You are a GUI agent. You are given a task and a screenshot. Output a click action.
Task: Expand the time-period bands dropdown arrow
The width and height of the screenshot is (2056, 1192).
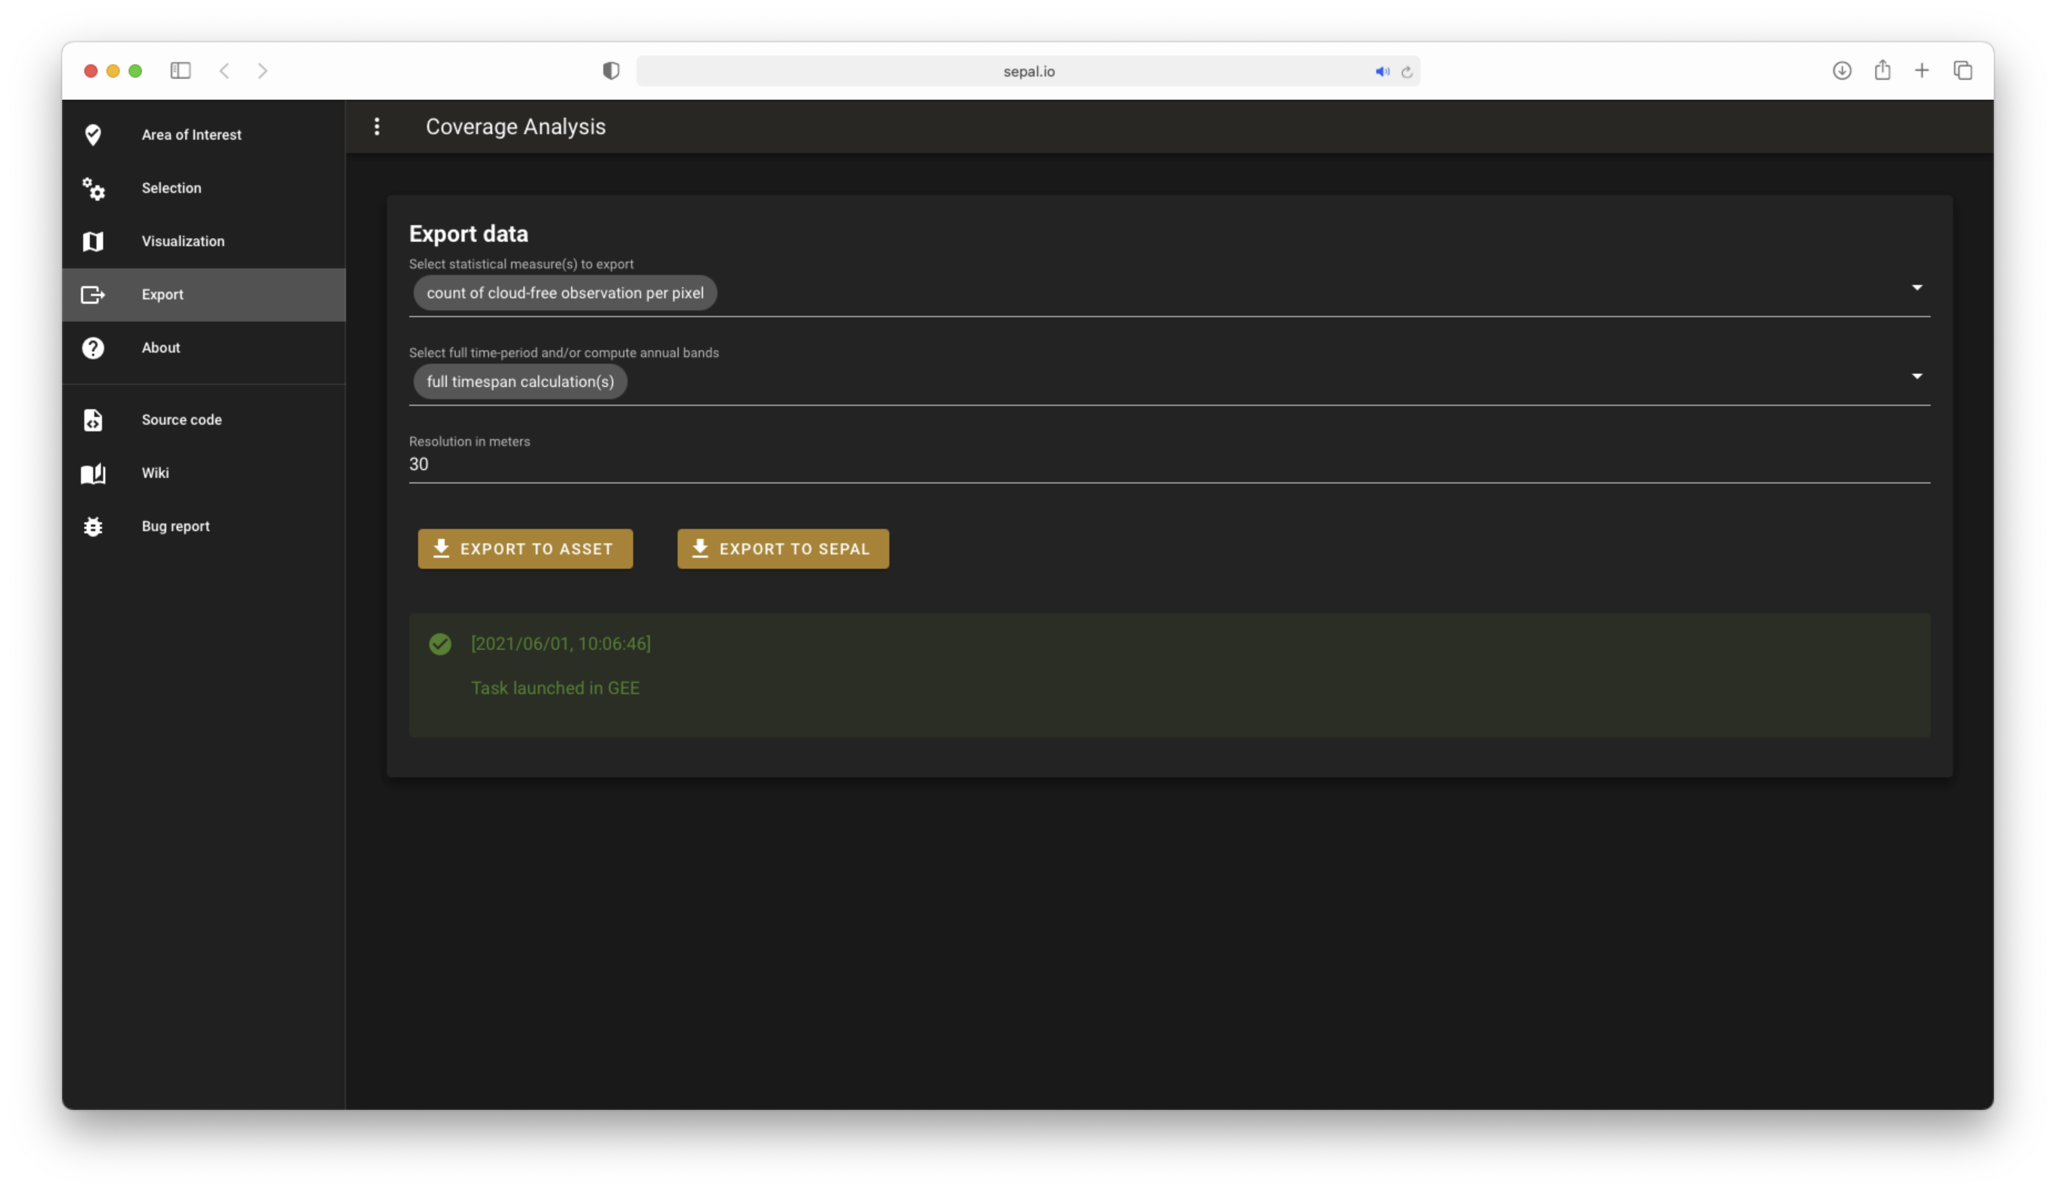[x=1916, y=376]
